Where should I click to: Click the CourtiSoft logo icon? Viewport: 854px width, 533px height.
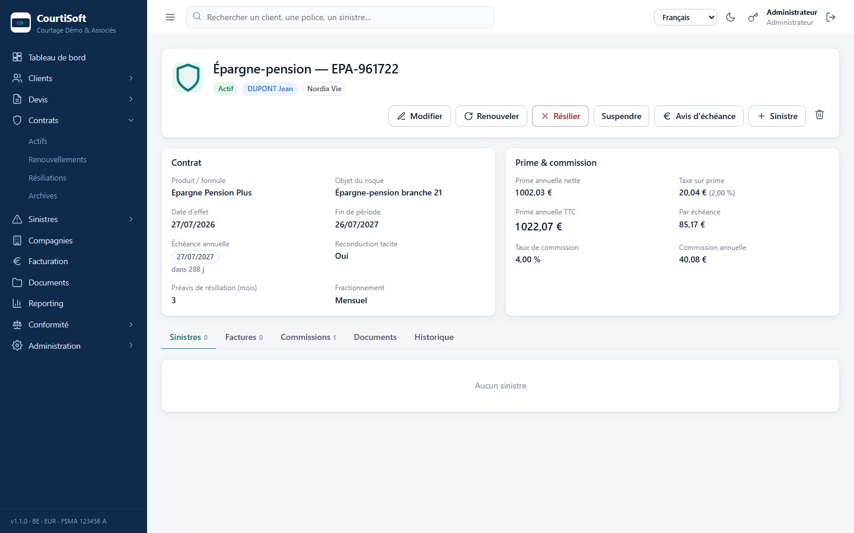tap(21, 23)
